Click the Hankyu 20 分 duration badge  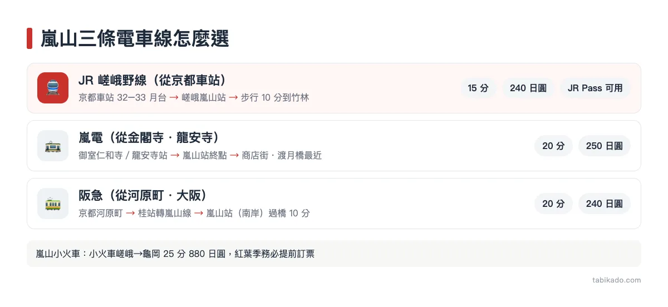(553, 204)
